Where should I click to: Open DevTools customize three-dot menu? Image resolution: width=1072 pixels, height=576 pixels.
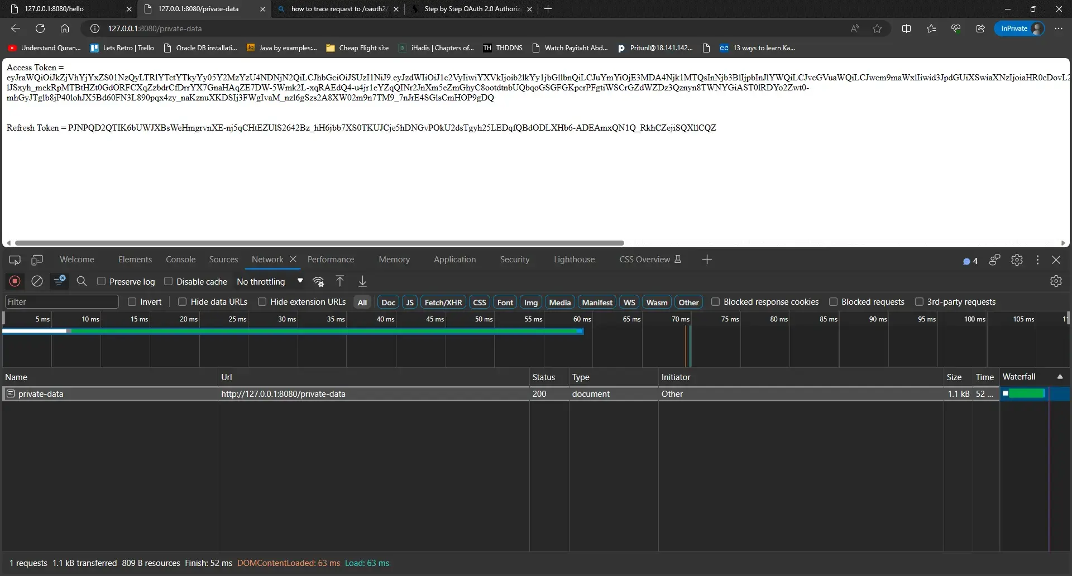click(x=1037, y=260)
